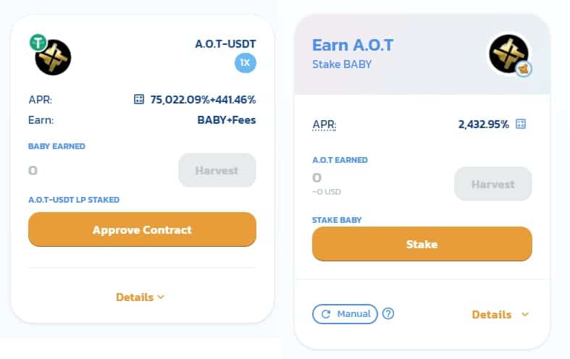Open the help question mark next to Manual
The height and width of the screenshot is (359, 570).
388,313
